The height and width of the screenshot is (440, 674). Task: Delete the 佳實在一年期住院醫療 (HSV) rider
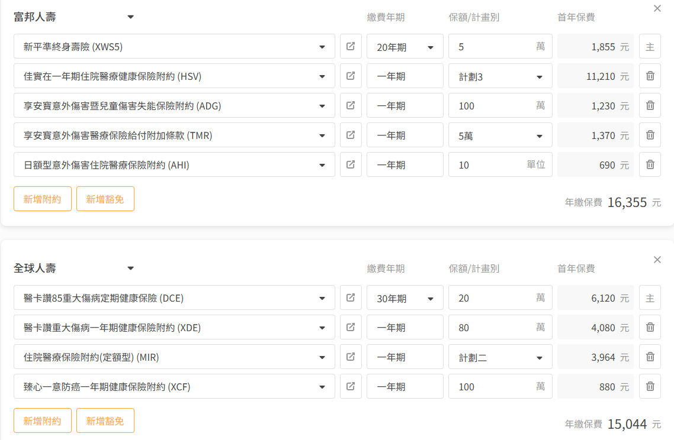pos(650,76)
